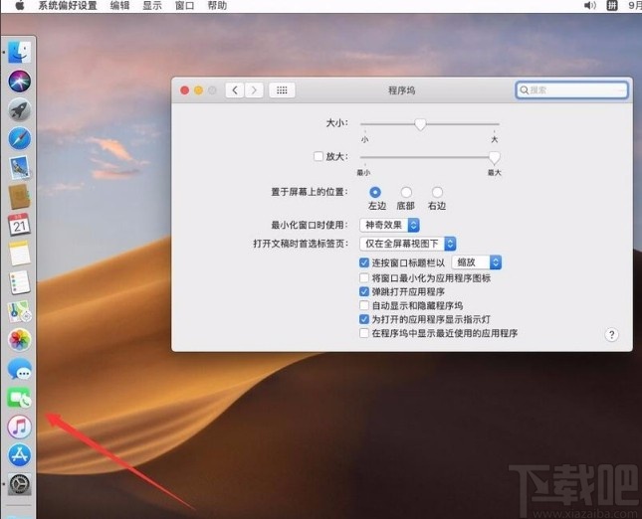The height and width of the screenshot is (519, 642).
Task: Open Maps icon in Dock
Action: tap(19, 311)
